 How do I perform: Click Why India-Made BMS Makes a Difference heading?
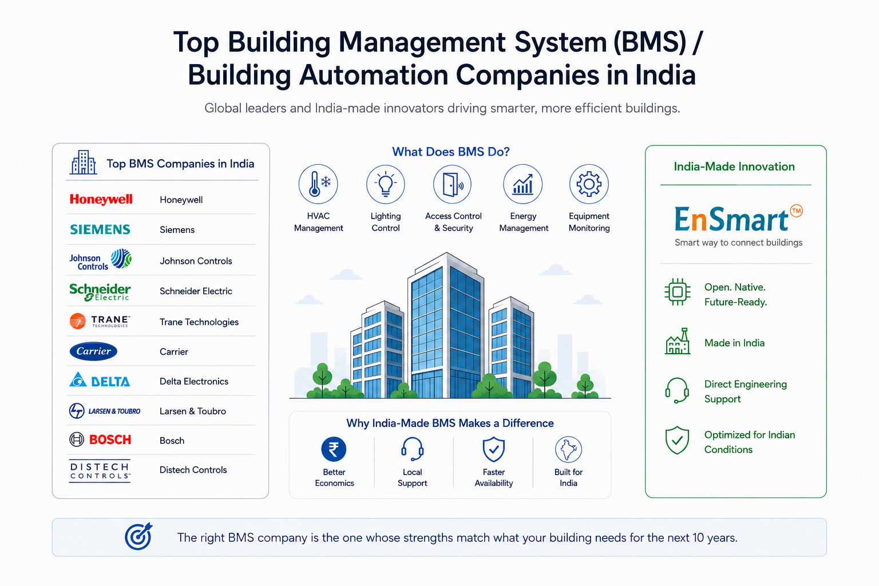[x=450, y=423]
